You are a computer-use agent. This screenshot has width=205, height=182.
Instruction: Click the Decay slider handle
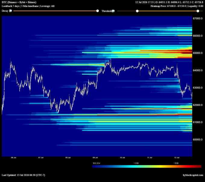(x=98, y=11)
